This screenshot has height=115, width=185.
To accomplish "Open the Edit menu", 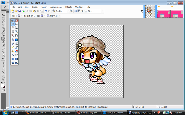I will pos(20,7).
